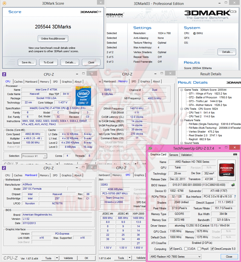
Task: Open the AMD Radeon HD 7900 Series GPU dropdown
Action: [175, 257]
